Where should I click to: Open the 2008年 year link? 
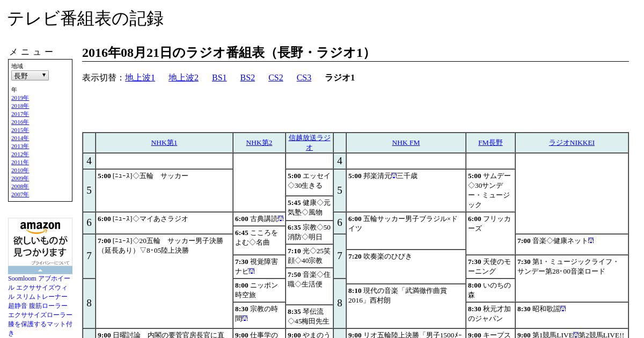pos(20,186)
